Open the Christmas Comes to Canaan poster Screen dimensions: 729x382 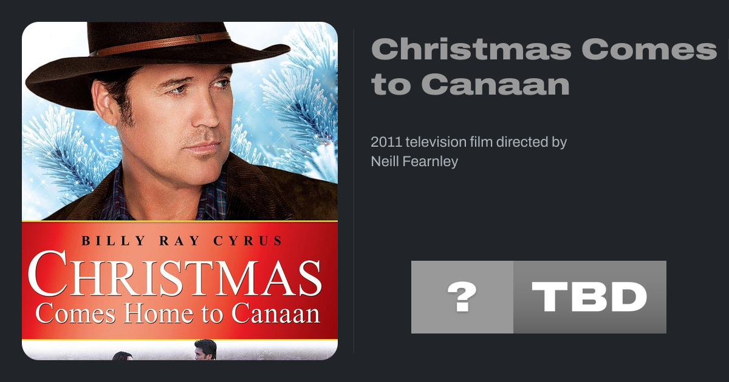180,191
